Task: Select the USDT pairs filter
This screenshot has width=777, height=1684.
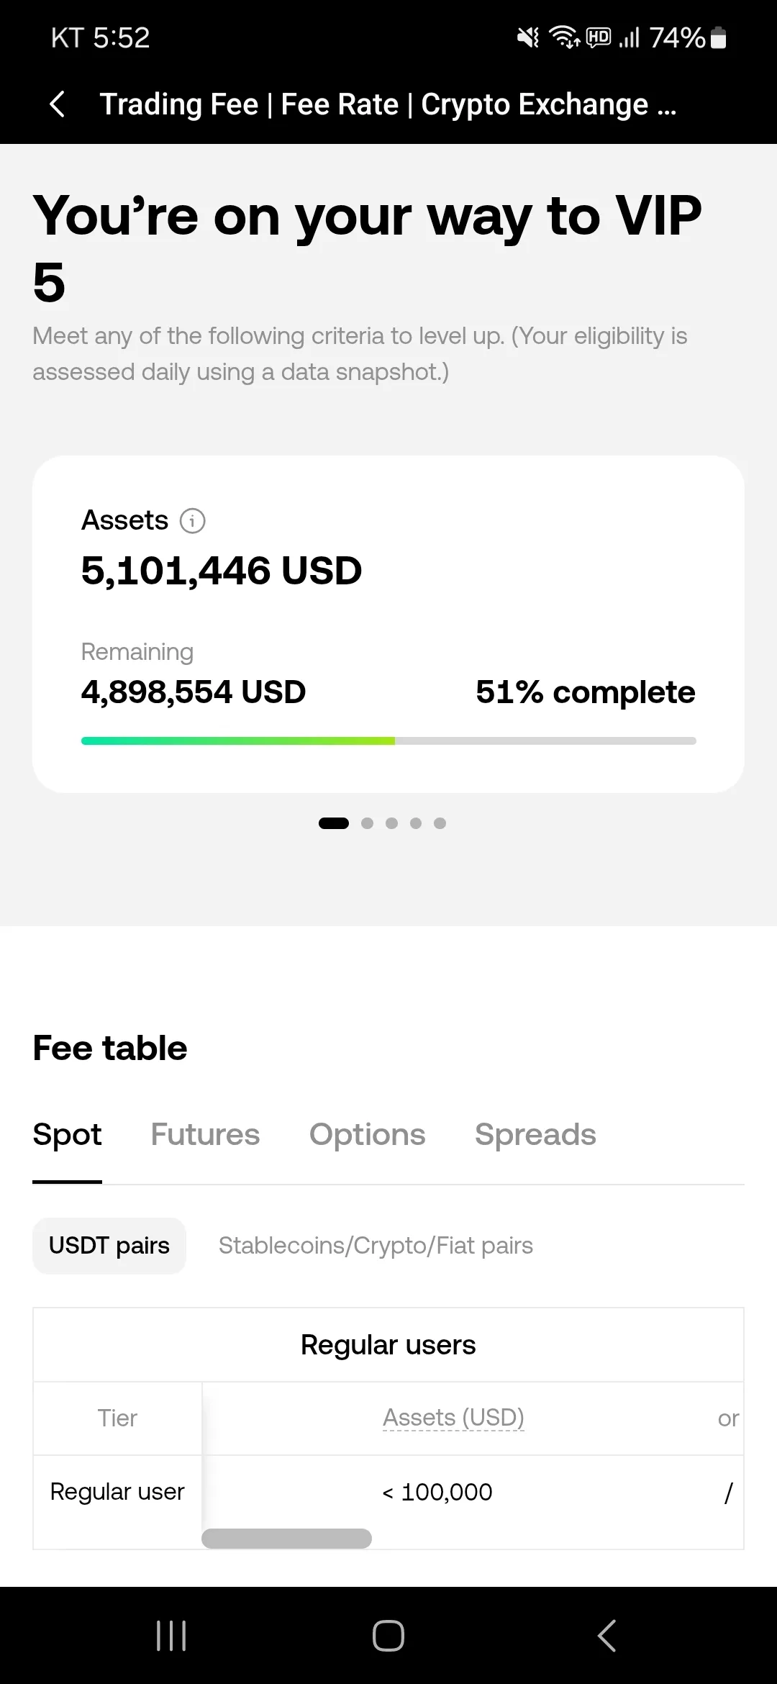Action: pos(109,1246)
